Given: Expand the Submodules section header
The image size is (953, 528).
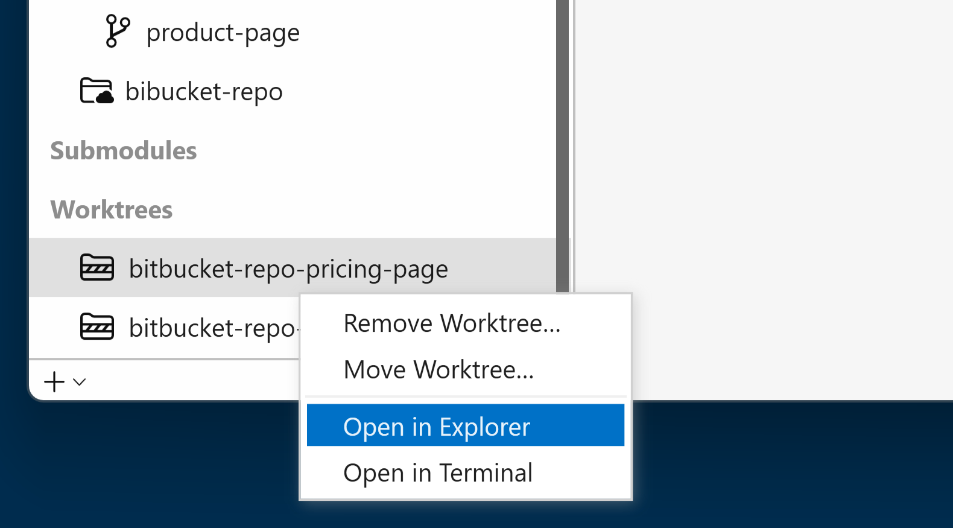Looking at the screenshot, I should click(x=123, y=150).
